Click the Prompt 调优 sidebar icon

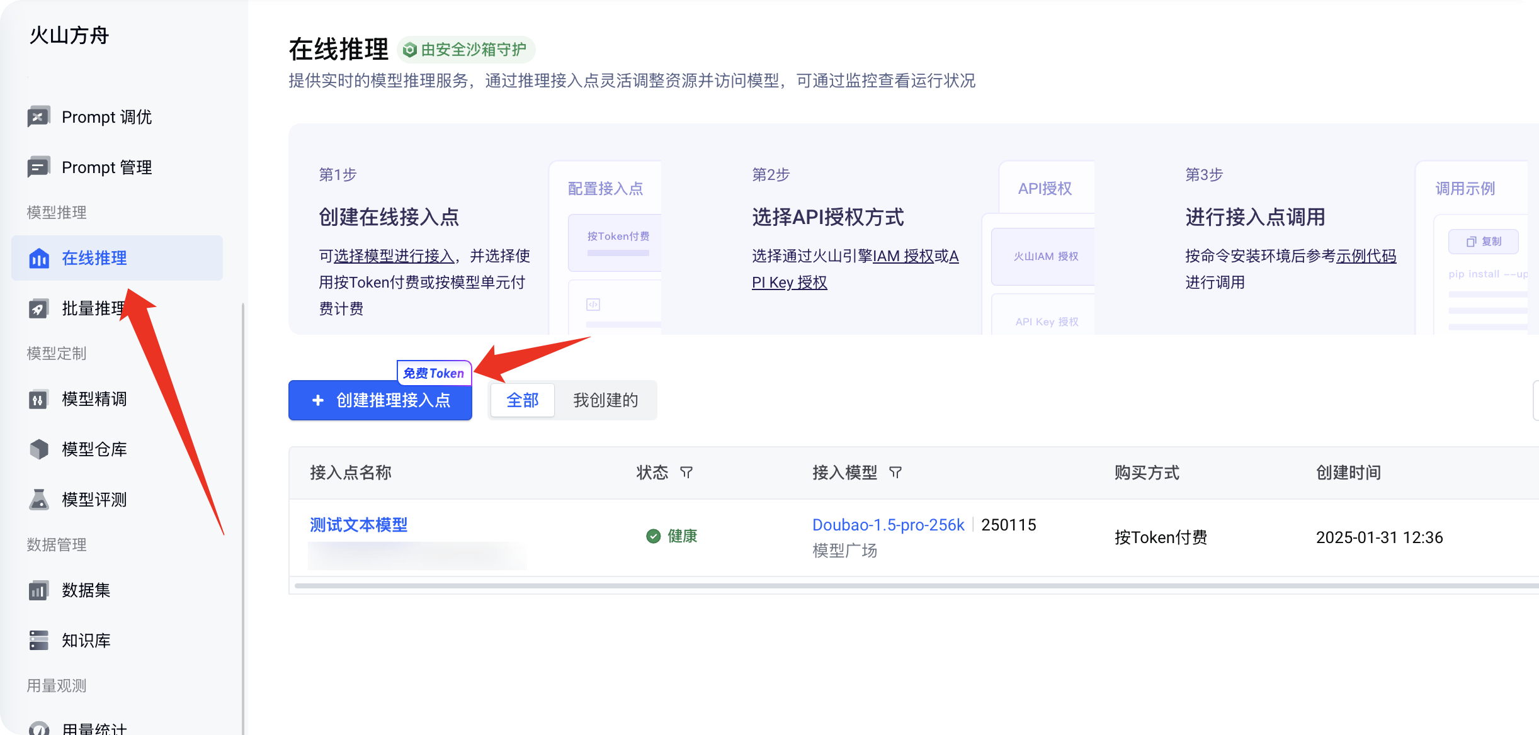click(x=38, y=117)
